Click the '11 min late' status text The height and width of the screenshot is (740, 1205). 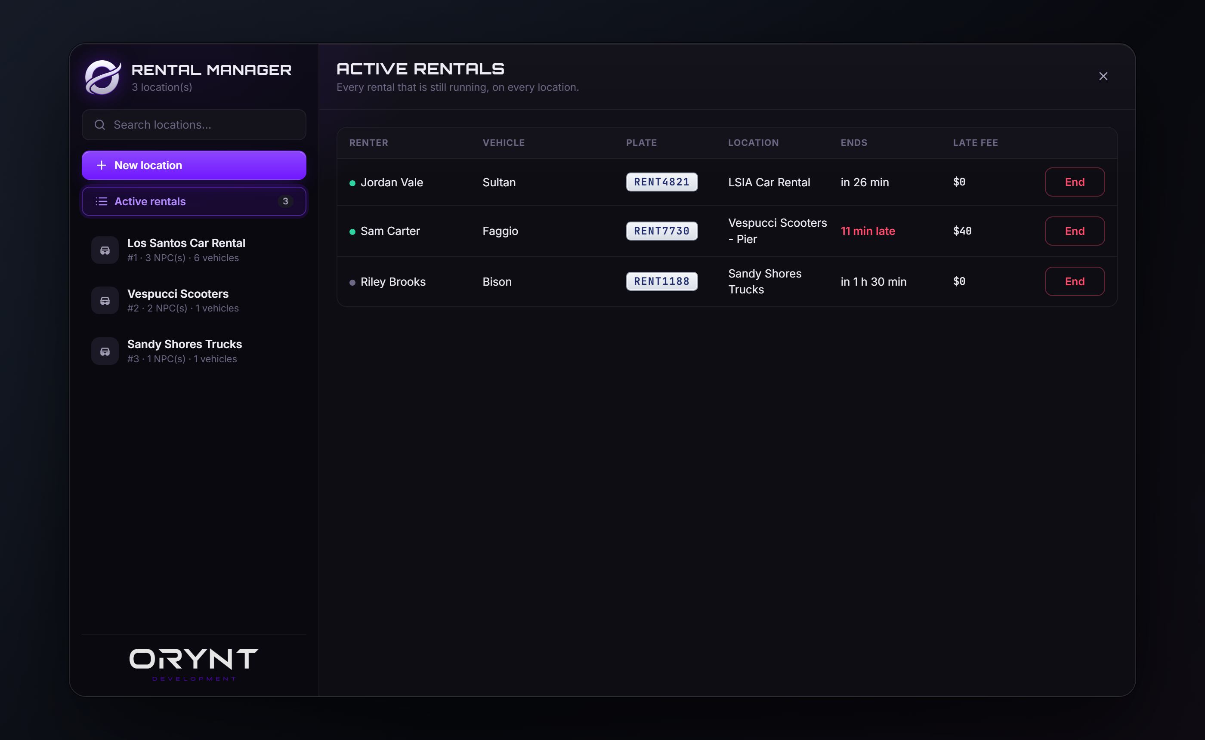(868, 231)
